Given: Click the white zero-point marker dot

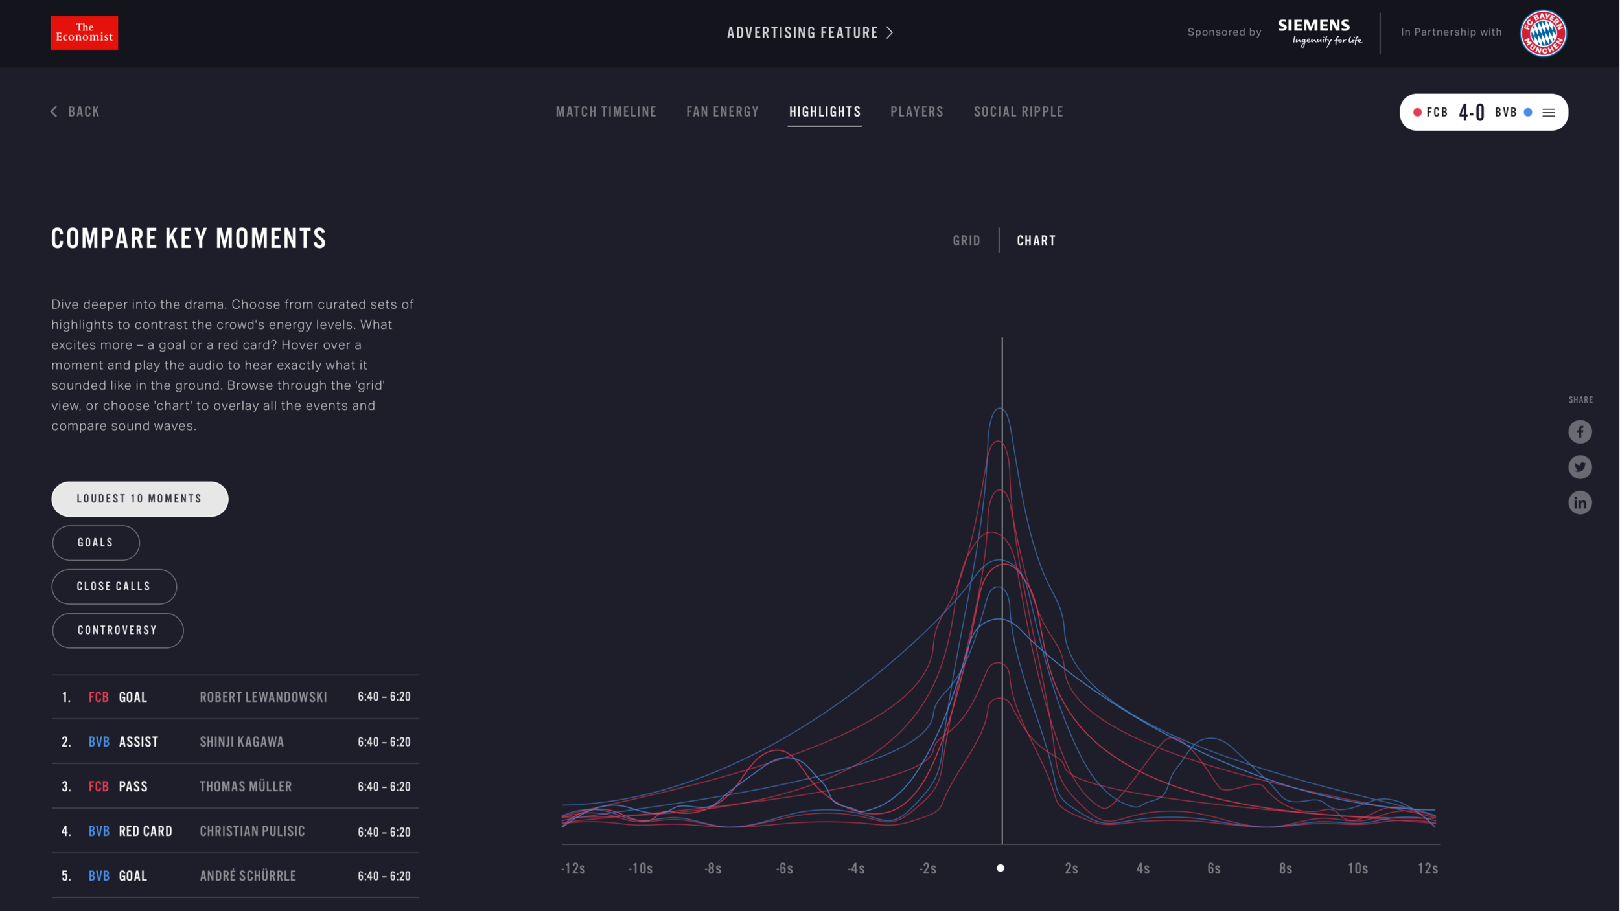Looking at the screenshot, I should point(1000,868).
